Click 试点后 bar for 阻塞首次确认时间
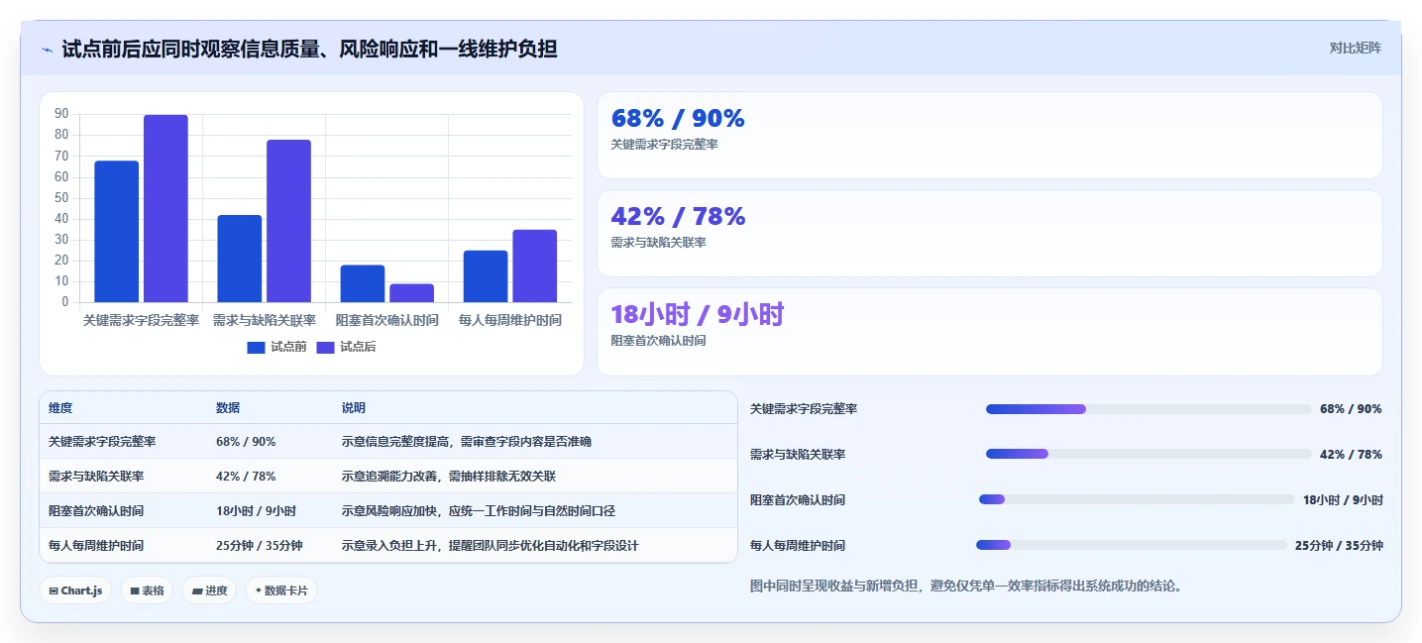 click(411, 293)
